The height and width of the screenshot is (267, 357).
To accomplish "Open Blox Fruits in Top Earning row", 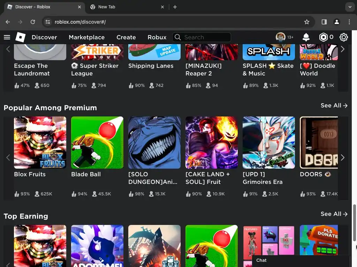I will coord(40,246).
